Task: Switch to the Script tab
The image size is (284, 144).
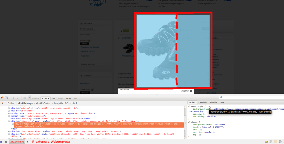Action: click(x=60, y=99)
